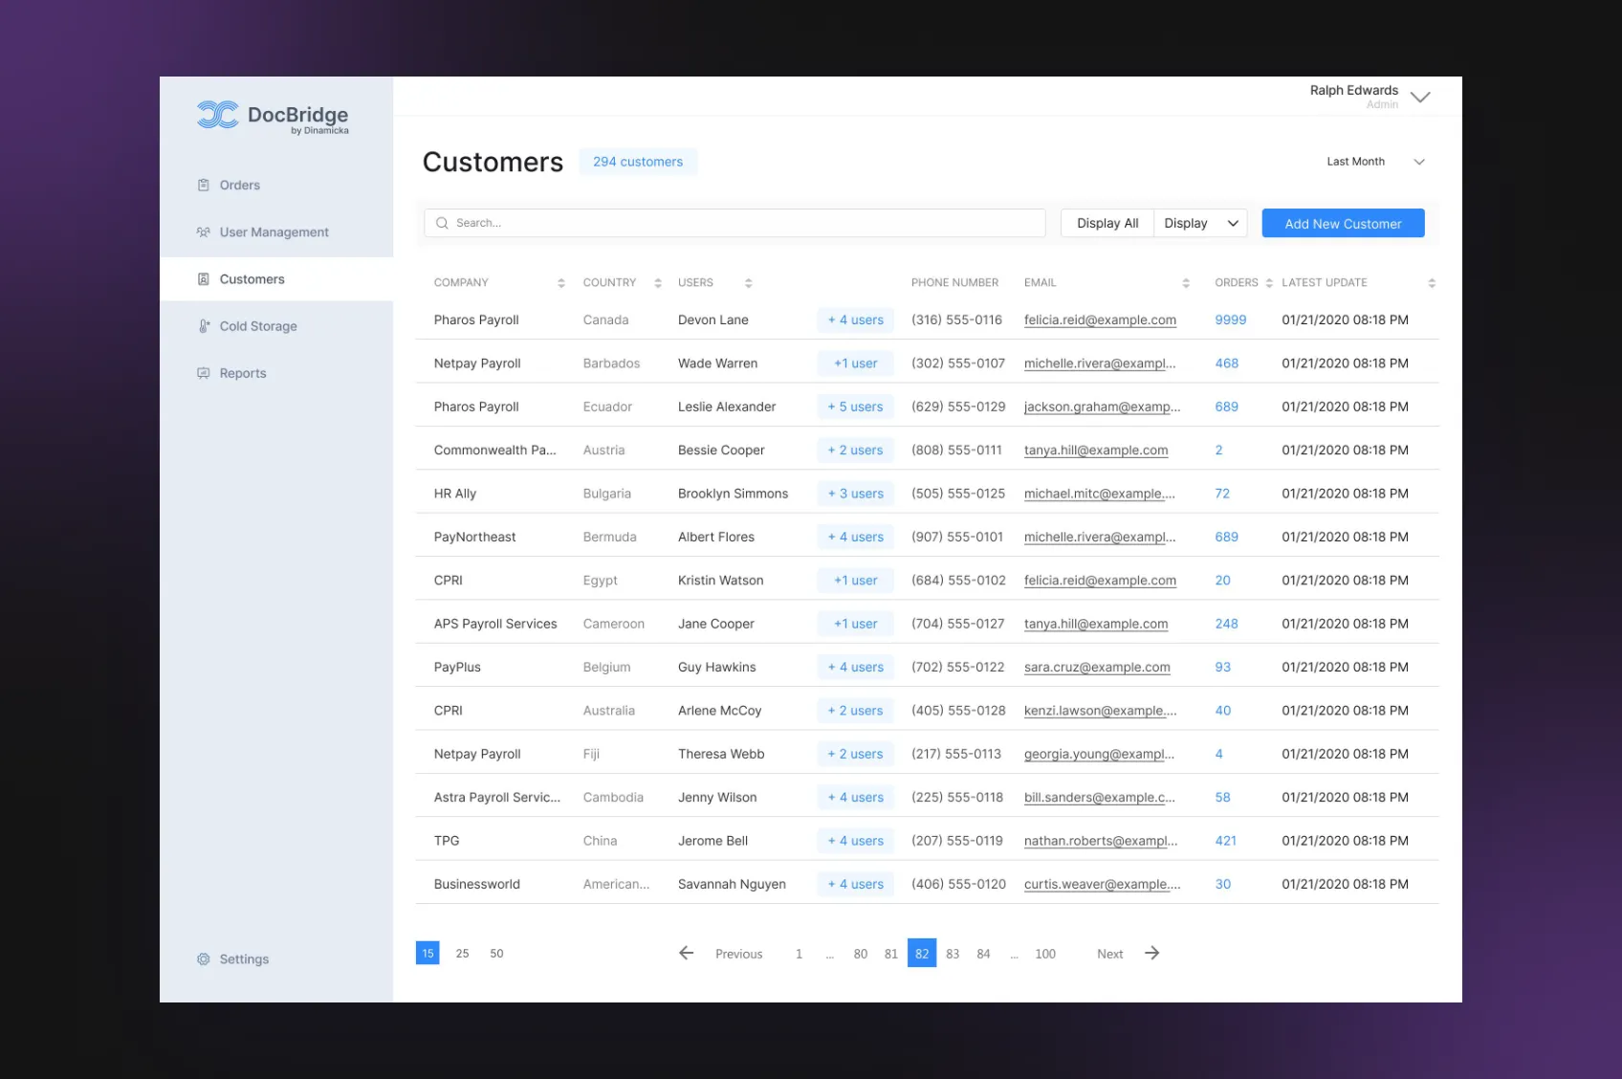Click the Orders clipboard icon in sidebar
Image resolution: width=1622 pixels, height=1079 pixels.
203,186
